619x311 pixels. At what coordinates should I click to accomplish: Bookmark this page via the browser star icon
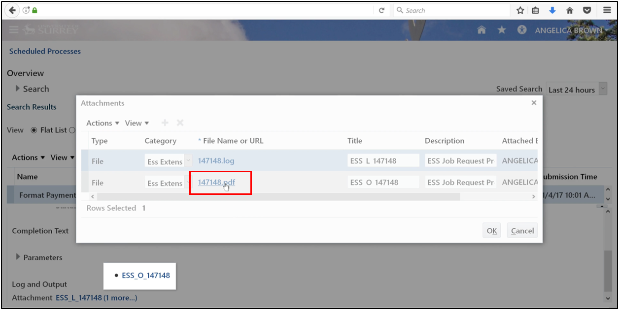[519, 10]
